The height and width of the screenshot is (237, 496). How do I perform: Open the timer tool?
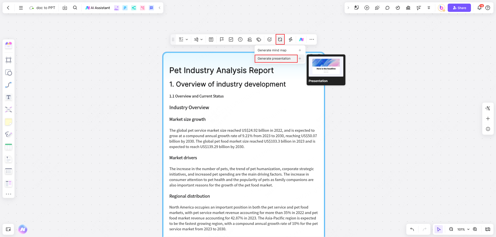398,8
